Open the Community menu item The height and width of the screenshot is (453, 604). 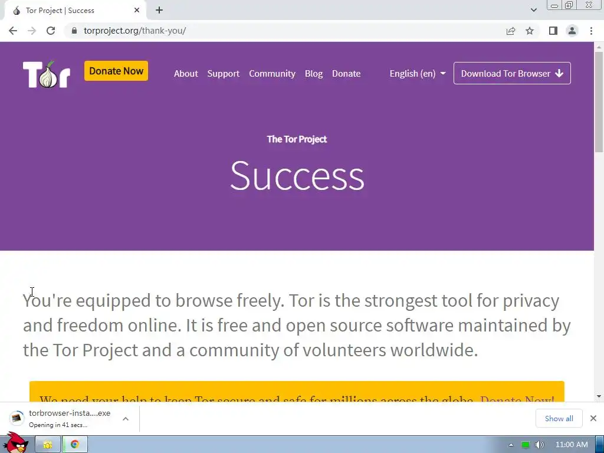coord(272,74)
